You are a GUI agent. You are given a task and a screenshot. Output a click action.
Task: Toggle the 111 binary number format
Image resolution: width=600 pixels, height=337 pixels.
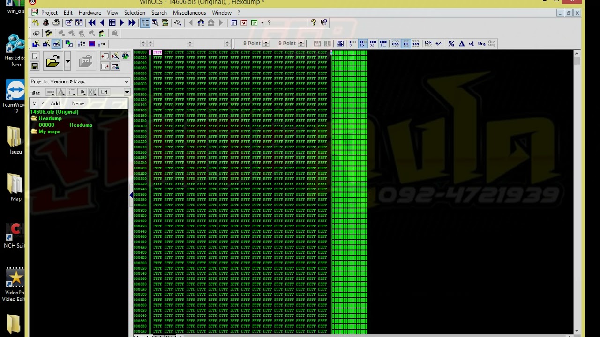[x=416, y=44]
